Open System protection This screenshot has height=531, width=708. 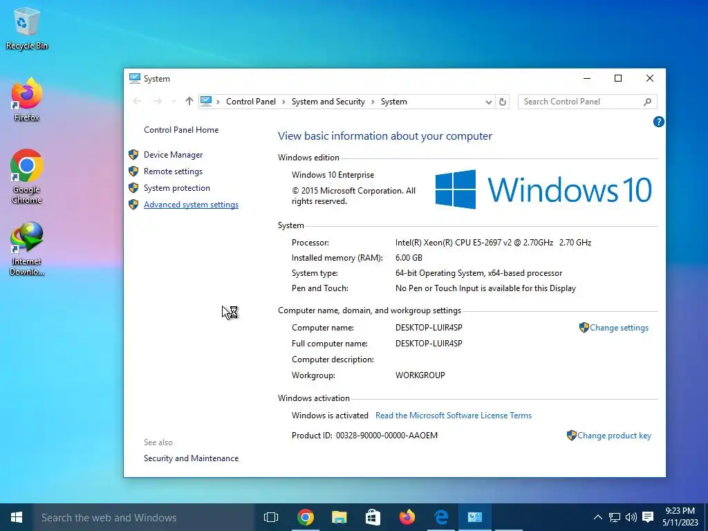pos(176,188)
